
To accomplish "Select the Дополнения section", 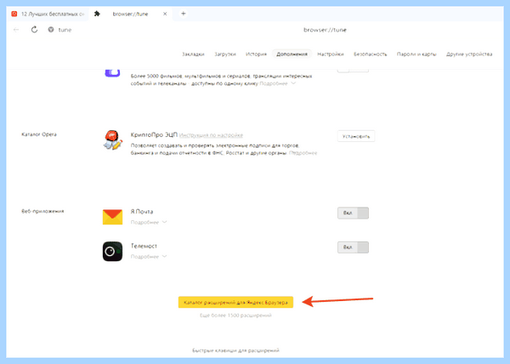I will pos(292,54).
